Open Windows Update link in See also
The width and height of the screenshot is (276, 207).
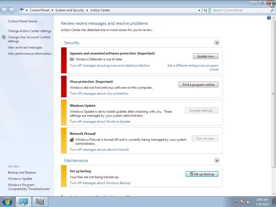point(20,179)
